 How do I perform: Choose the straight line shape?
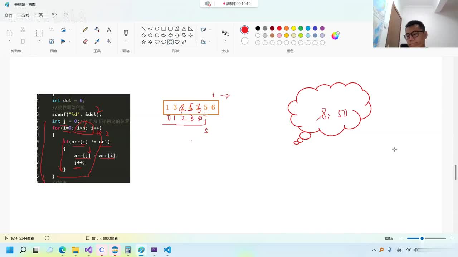point(143,29)
